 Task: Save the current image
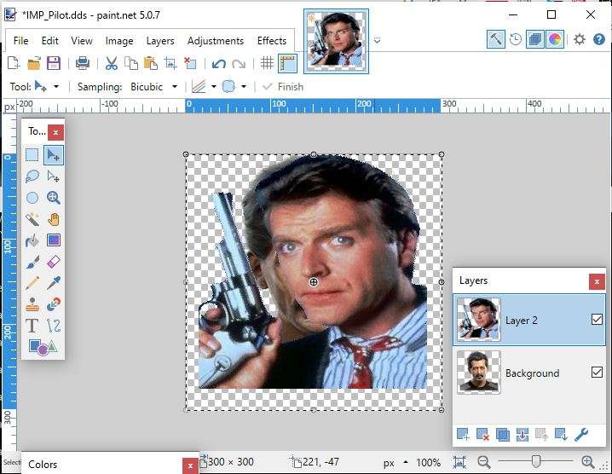click(54, 63)
